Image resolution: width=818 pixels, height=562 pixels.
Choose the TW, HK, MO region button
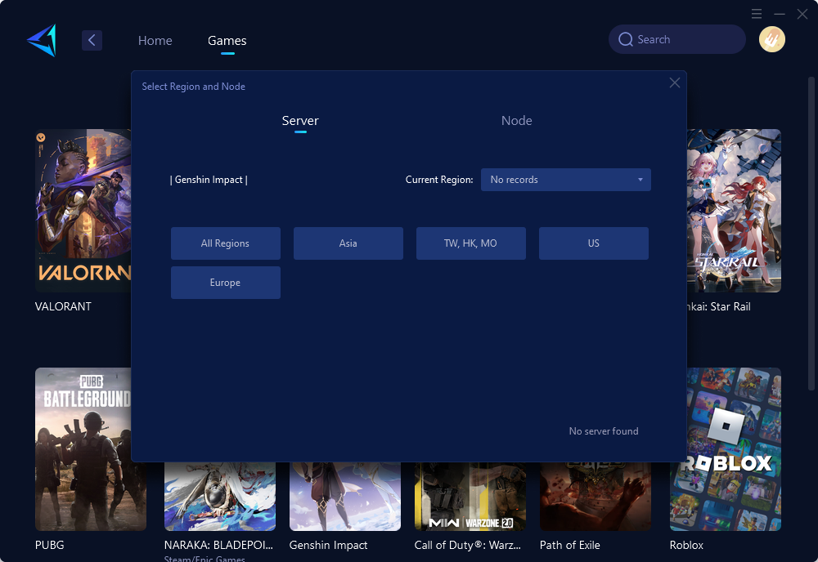coord(470,243)
